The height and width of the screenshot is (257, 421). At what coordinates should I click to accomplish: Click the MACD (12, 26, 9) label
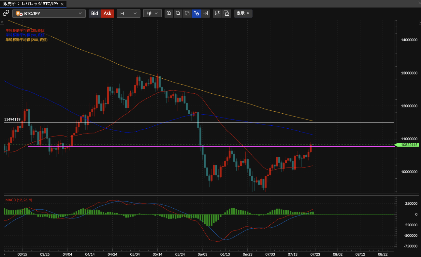click(19, 200)
